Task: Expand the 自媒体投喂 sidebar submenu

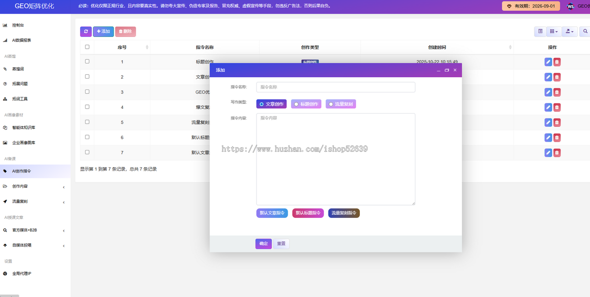Action: pyautogui.click(x=35, y=245)
